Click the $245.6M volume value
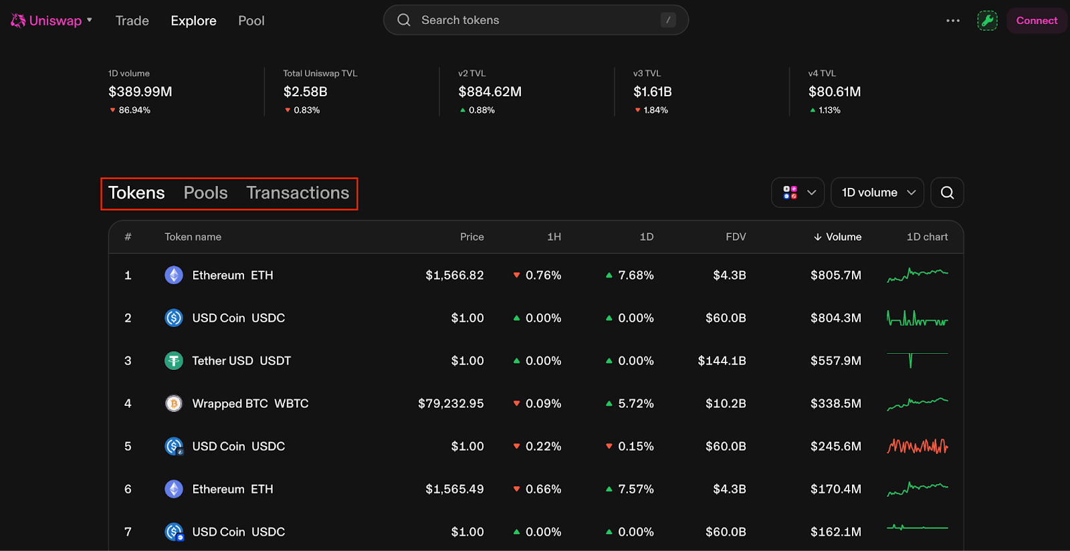1070x551 pixels. tap(836, 446)
